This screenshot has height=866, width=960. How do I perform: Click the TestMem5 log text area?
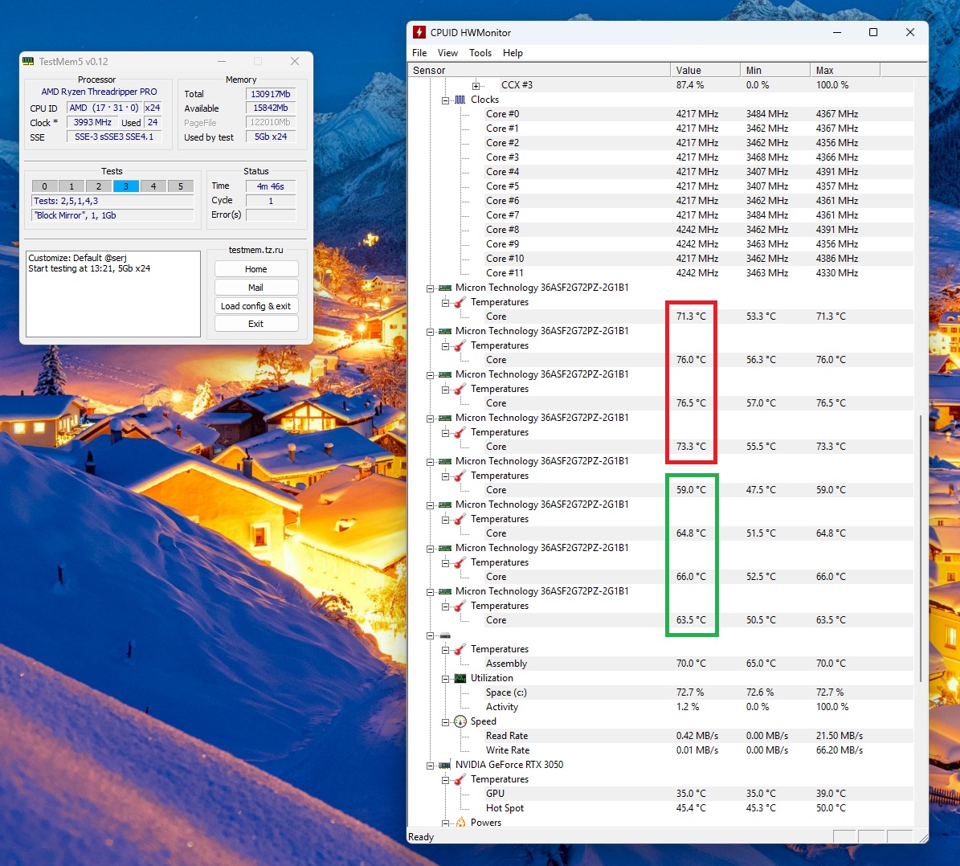[113, 293]
